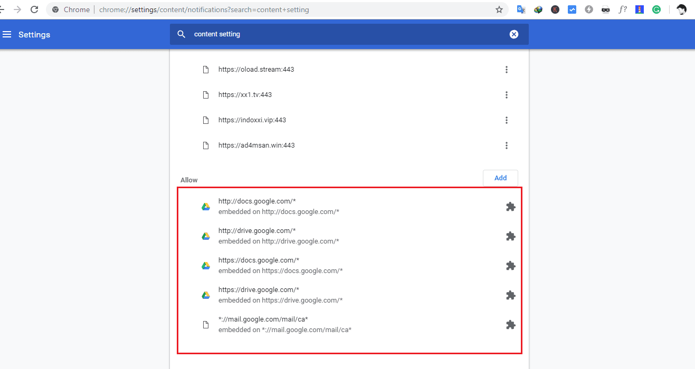The width and height of the screenshot is (695, 369).
Task: Click the Google Translate extension icon
Action: [x=521, y=9]
